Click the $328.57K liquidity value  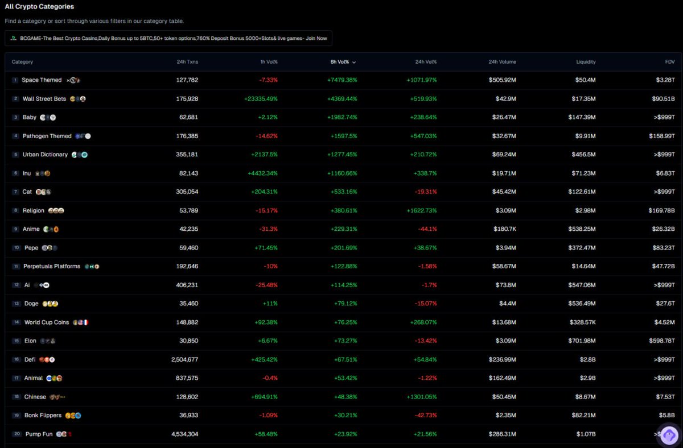pos(581,322)
